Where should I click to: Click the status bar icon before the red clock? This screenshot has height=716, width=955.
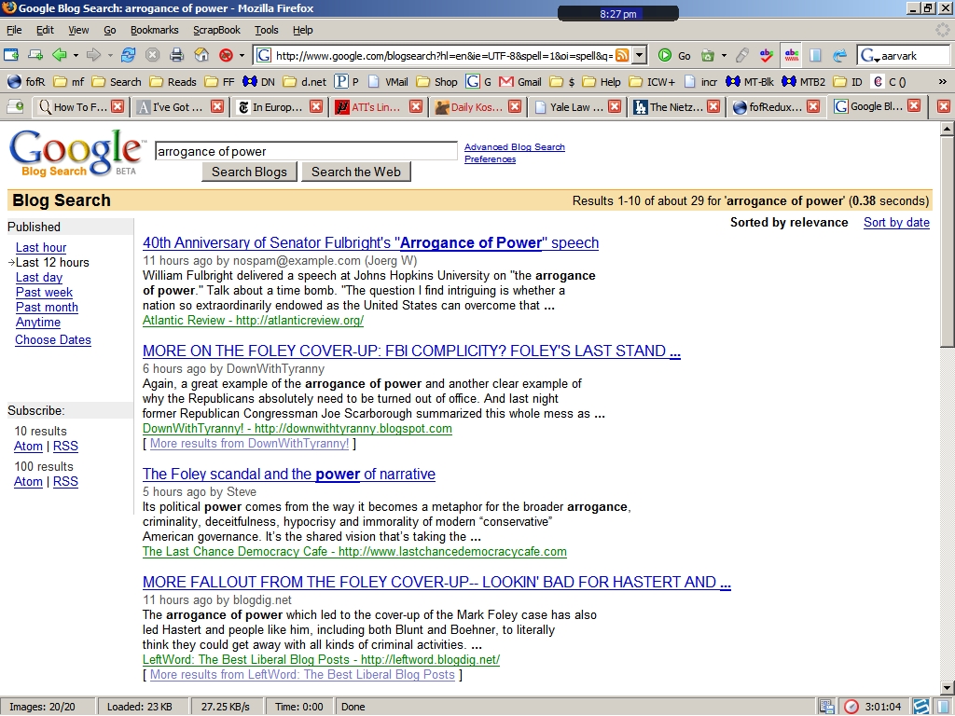826,707
